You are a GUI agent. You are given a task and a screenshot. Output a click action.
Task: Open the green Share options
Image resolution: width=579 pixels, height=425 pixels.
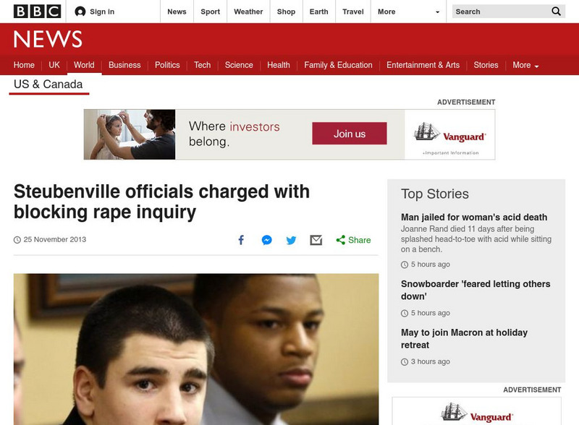353,240
